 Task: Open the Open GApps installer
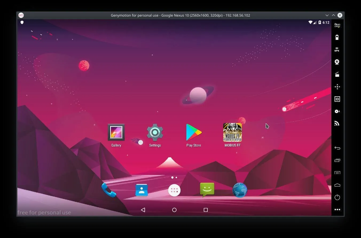point(337,25)
